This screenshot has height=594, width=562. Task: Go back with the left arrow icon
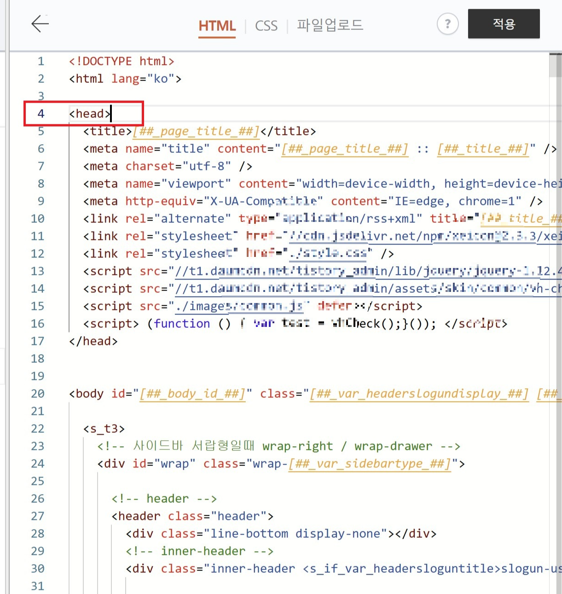coord(40,23)
